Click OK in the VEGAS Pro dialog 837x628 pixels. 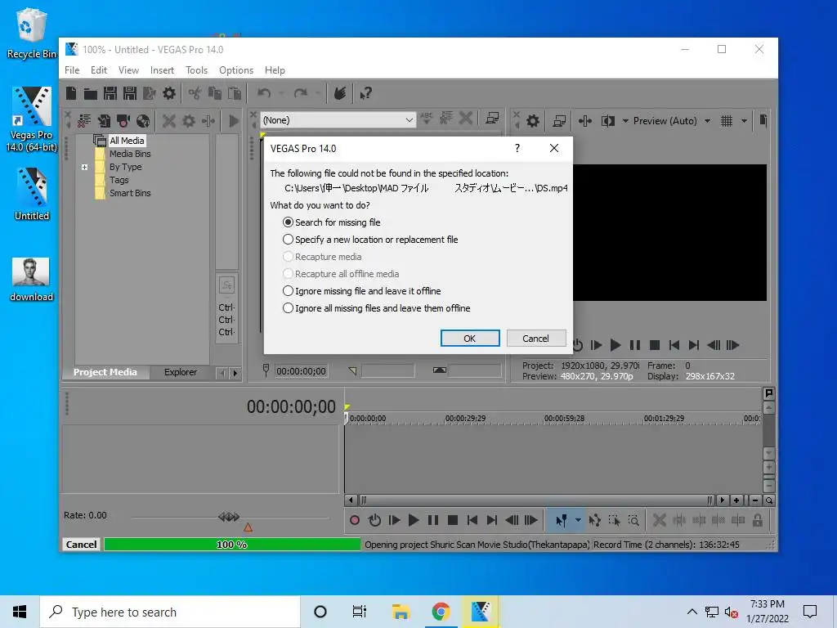tap(470, 338)
